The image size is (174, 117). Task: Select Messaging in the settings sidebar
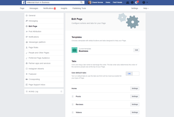pos(44,21)
